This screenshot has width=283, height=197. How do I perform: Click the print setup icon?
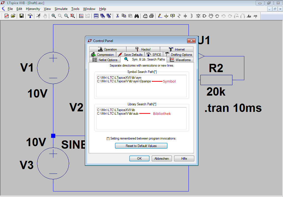click(x=145, y=16)
